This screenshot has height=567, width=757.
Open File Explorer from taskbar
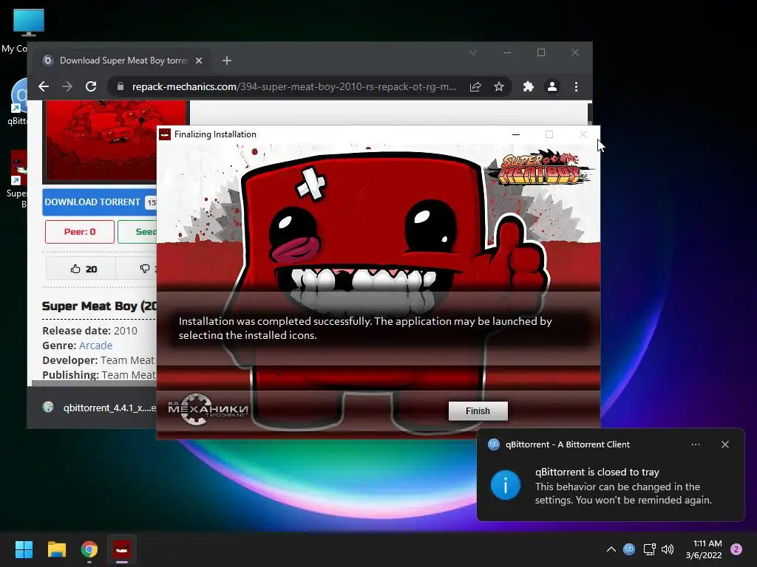coord(56,549)
